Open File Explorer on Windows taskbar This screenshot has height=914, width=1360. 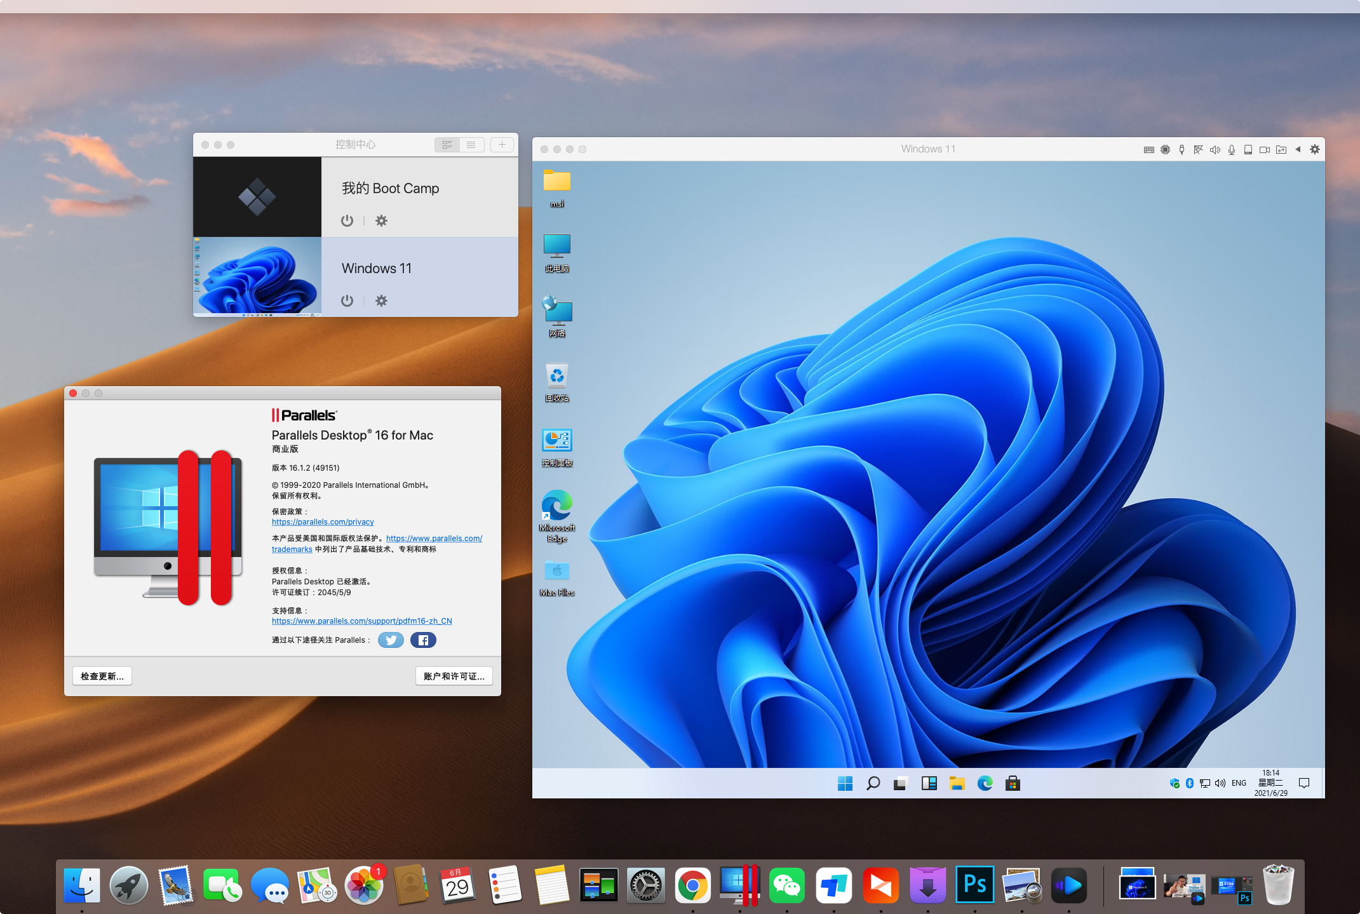[x=957, y=784]
